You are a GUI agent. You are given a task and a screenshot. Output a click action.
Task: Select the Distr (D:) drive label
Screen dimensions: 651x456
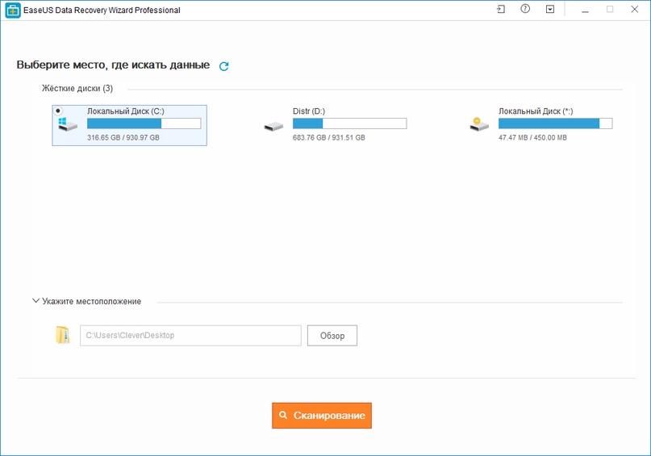coord(309,111)
